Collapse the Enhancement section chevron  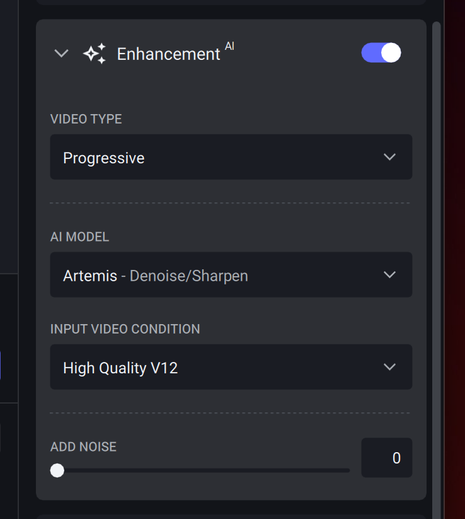(x=61, y=54)
